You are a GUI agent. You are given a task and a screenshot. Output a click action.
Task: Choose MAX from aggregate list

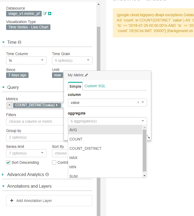click(105, 158)
